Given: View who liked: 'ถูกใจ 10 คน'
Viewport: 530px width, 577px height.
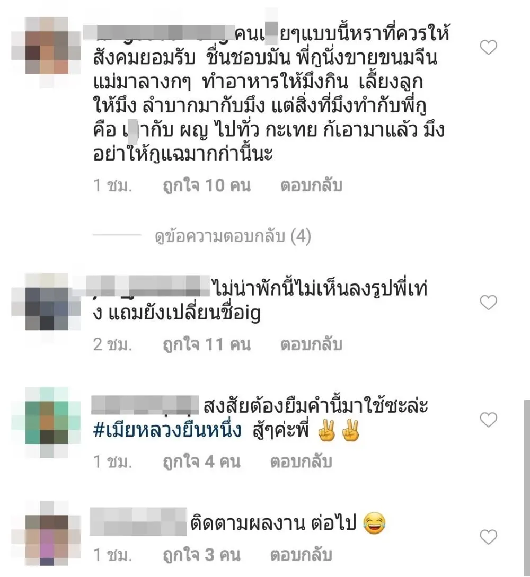Looking at the screenshot, I should 207,185.
